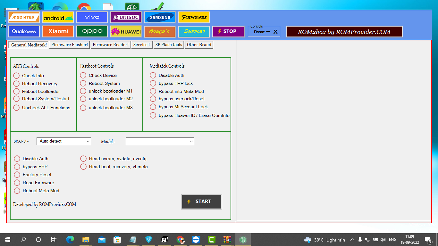Switch to Firmware Flasher! tab
Viewport: 438px width, 246px height.
tap(70, 45)
